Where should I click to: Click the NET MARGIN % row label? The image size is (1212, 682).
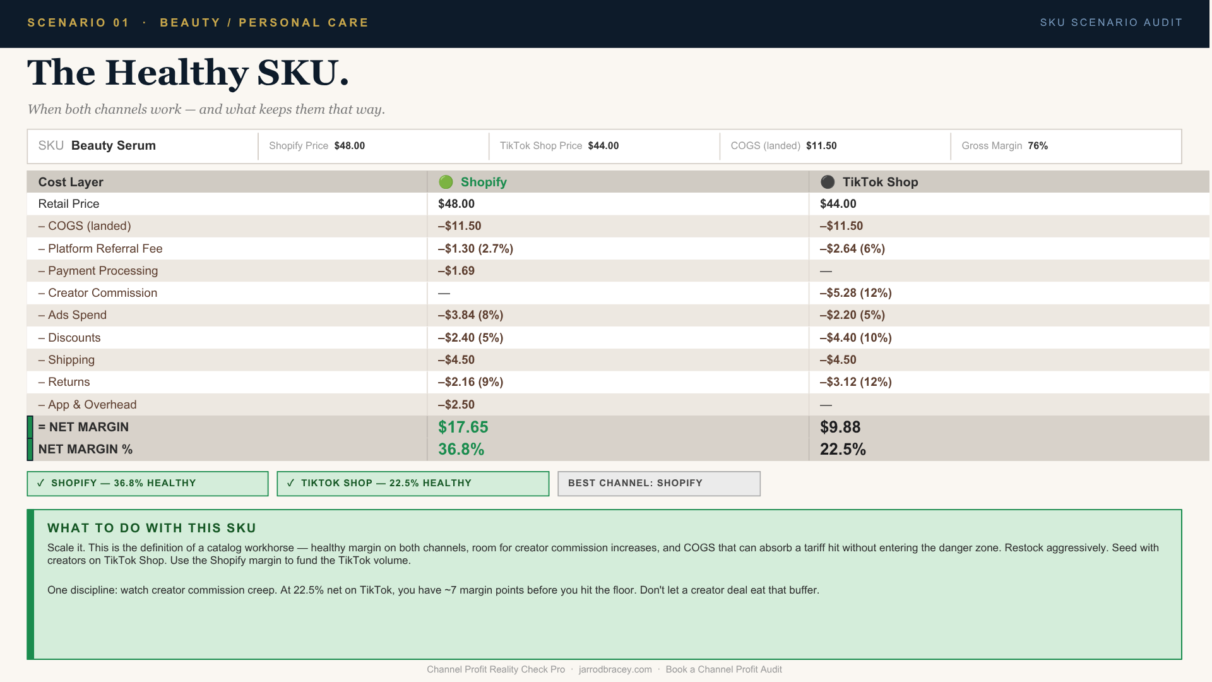[x=85, y=449]
